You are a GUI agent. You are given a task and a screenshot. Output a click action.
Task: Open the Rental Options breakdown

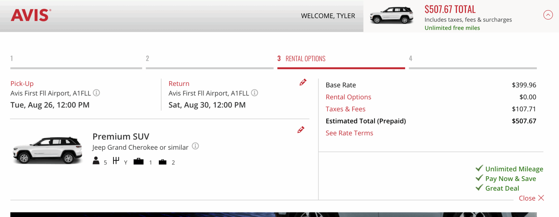coord(348,97)
